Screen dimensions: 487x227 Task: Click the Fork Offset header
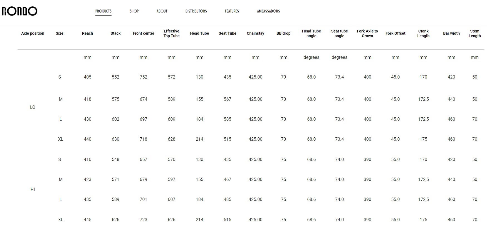[x=395, y=33]
